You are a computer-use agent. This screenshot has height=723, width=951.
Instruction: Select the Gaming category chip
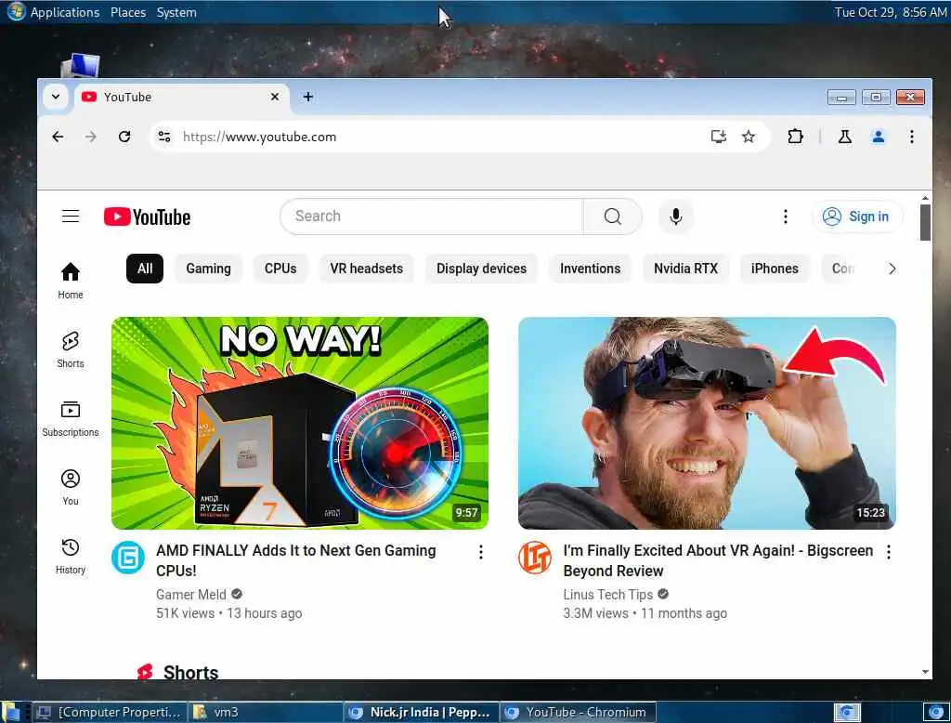click(208, 269)
